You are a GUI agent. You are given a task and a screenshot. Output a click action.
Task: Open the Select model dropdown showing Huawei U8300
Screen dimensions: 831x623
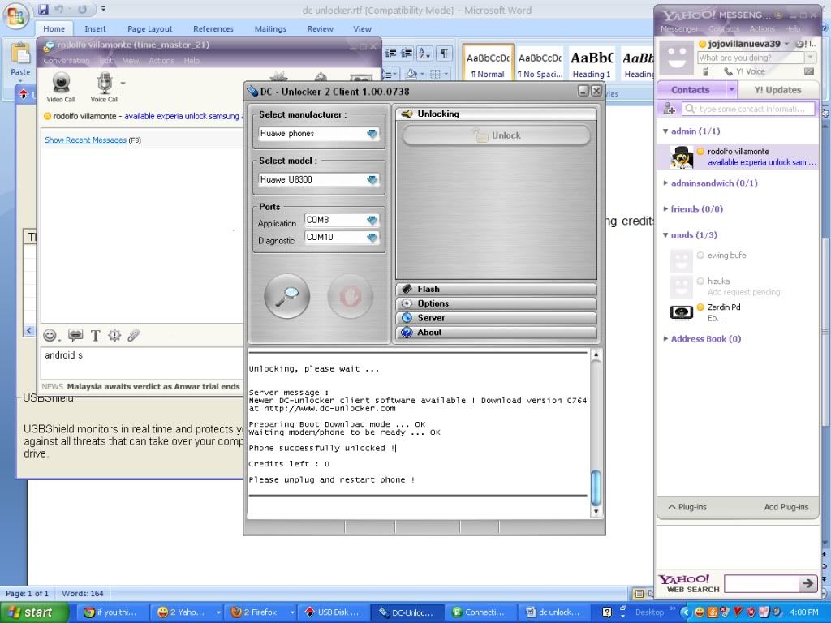tap(372, 180)
